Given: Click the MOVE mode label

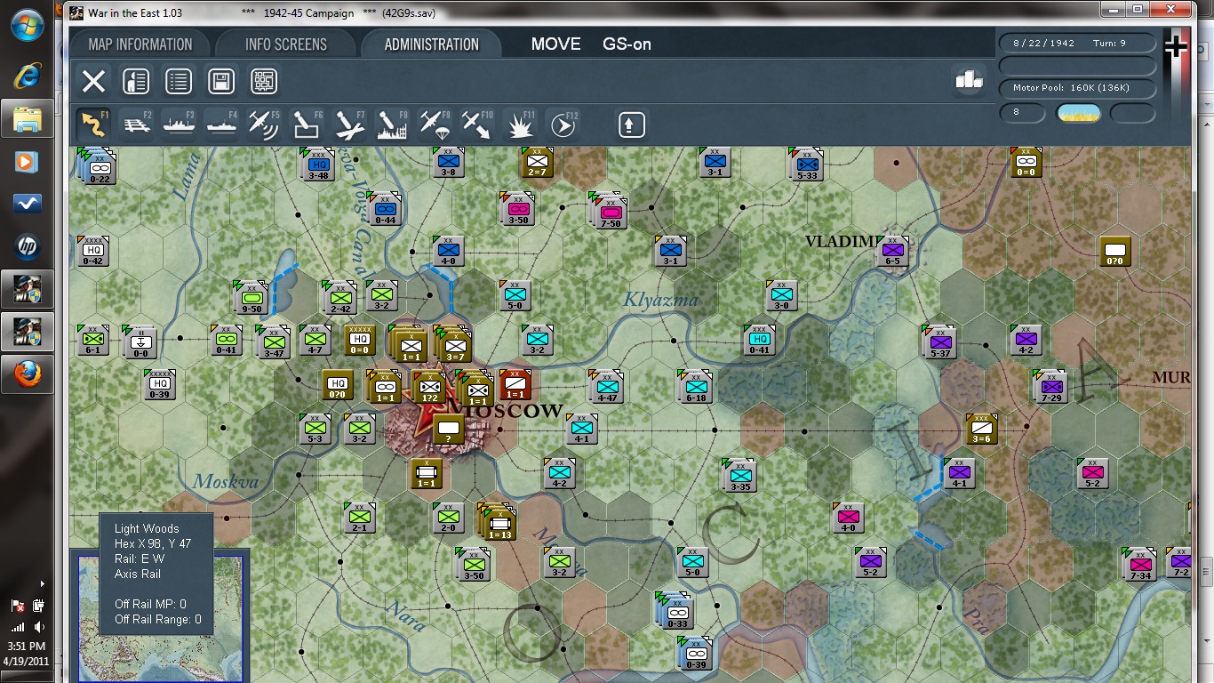Looking at the screenshot, I should (x=555, y=44).
